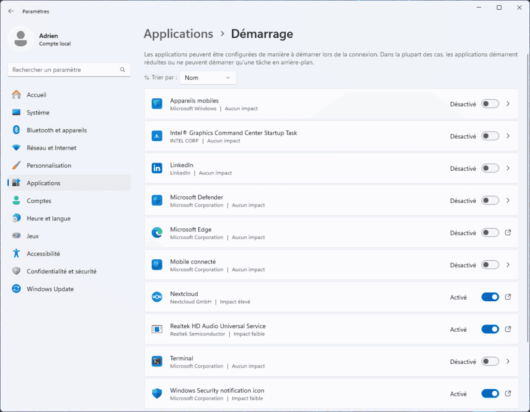The height and width of the screenshot is (412, 530).
Task: Select Applications in the sidebar
Action: click(69, 183)
